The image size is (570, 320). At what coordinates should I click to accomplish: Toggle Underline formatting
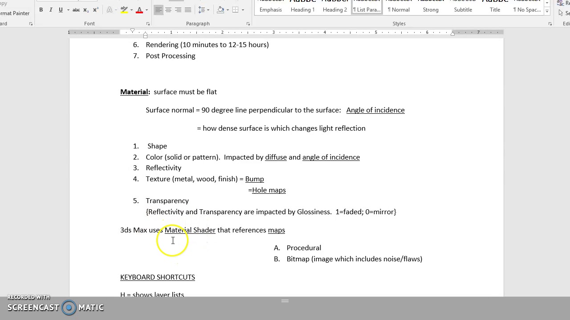pyautogui.click(x=61, y=10)
